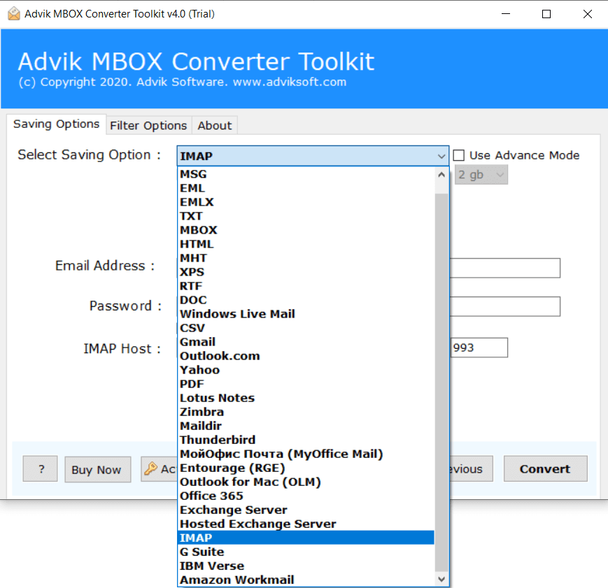Pick G Suite from the list
The height and width of the screenshot is (588, 608).
(x=306, y=552)
